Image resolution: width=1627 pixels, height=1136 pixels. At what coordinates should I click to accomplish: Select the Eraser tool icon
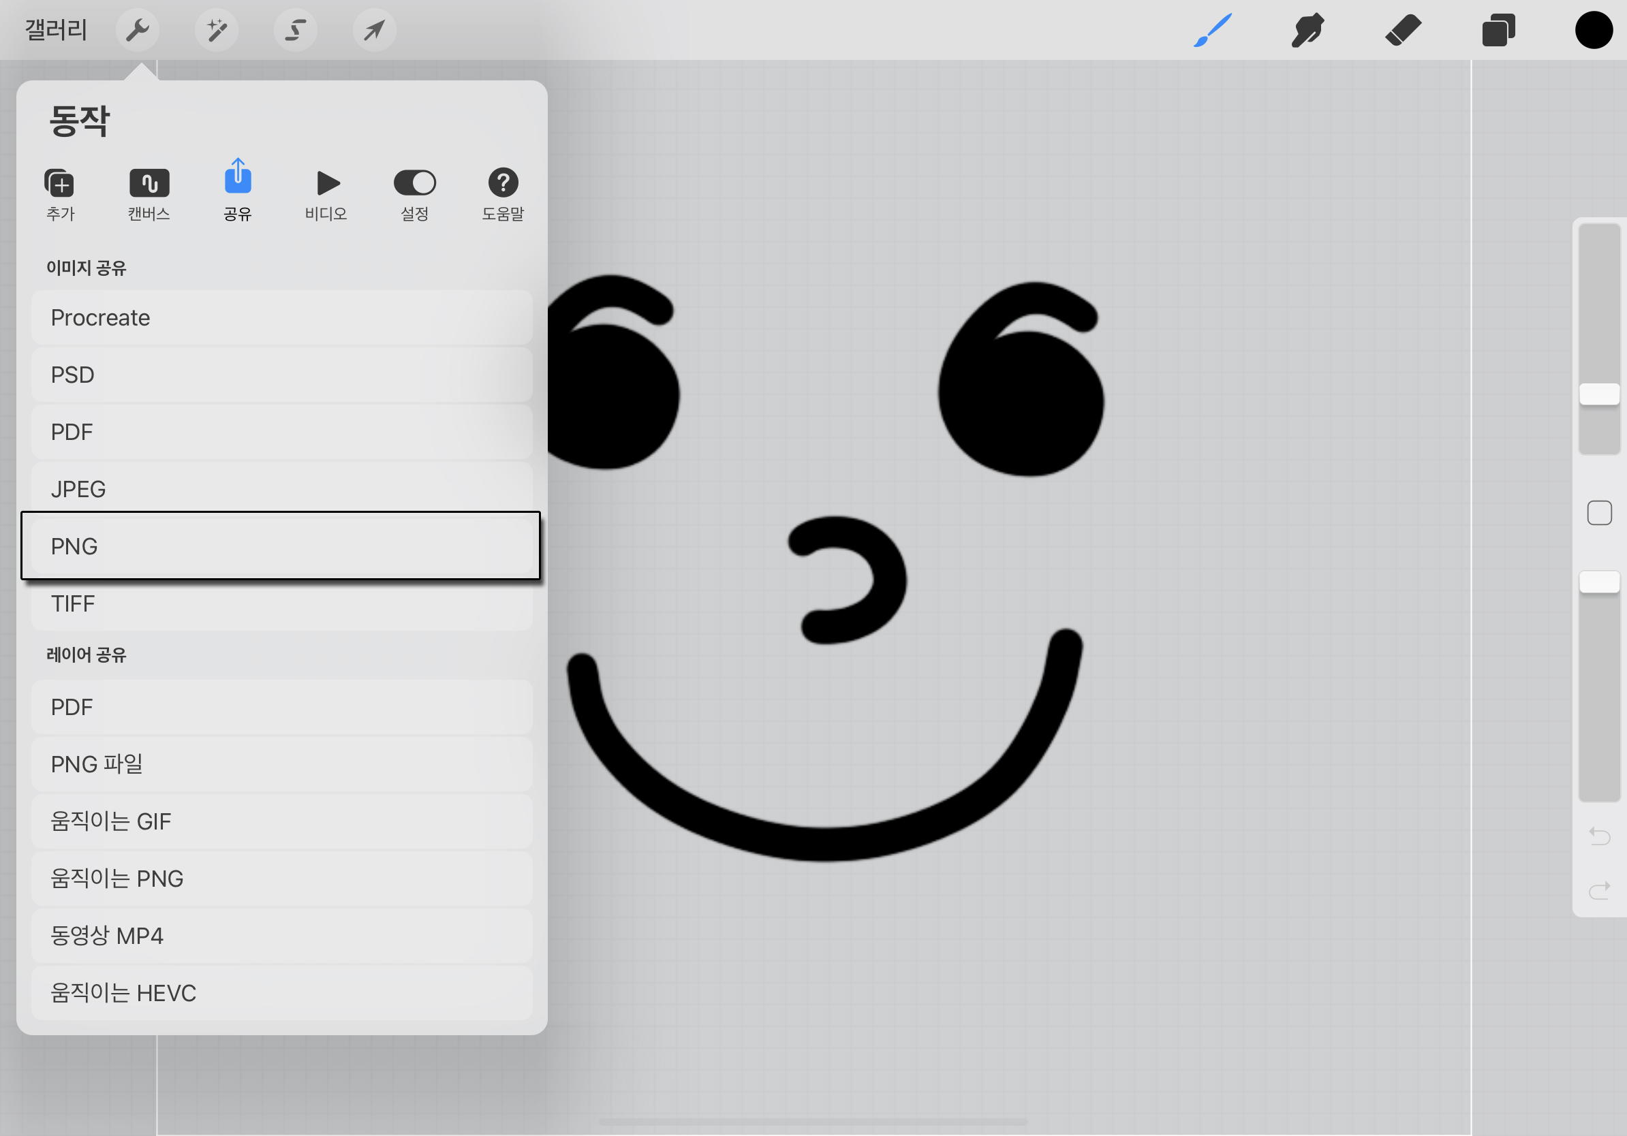tap(1403, 31)
